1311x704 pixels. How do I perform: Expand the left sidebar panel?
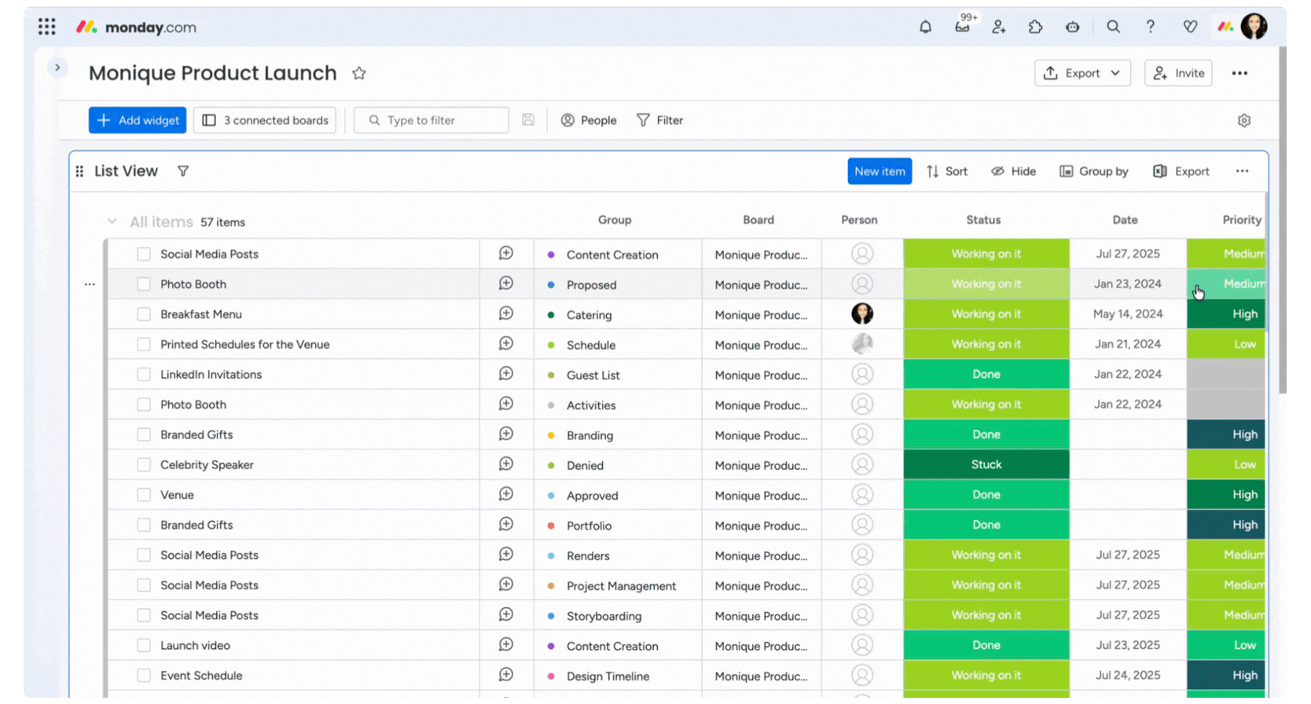(x=57, y=68)
